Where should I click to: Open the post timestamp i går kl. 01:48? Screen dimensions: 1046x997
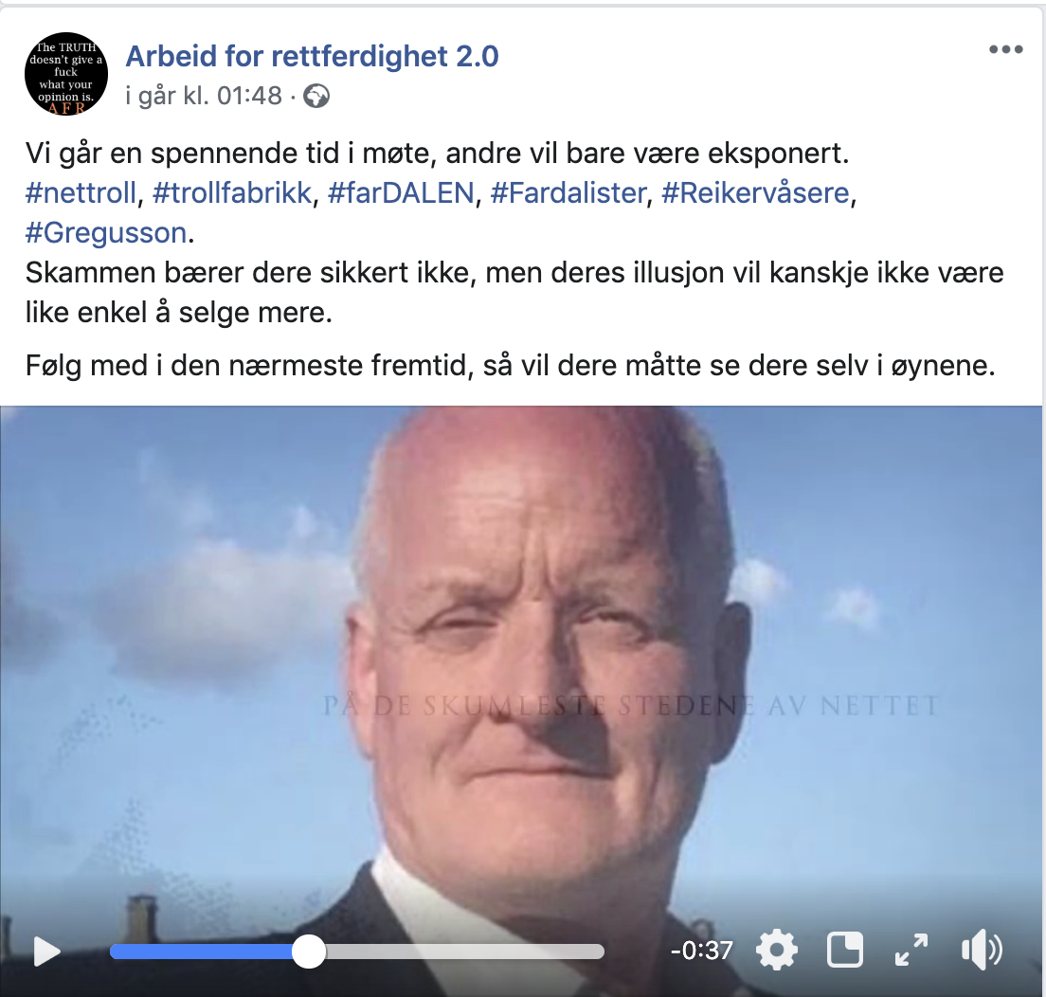tap(204, 96)
